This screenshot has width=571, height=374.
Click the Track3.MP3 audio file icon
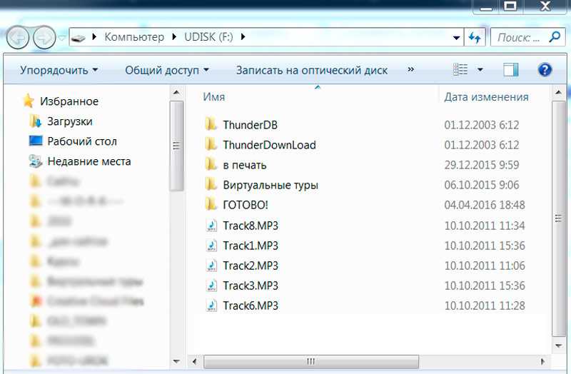(x=211, y=286)
